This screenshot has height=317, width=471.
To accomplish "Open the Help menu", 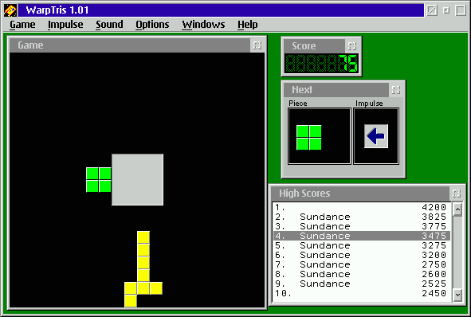I will click(x=248, y=25).
